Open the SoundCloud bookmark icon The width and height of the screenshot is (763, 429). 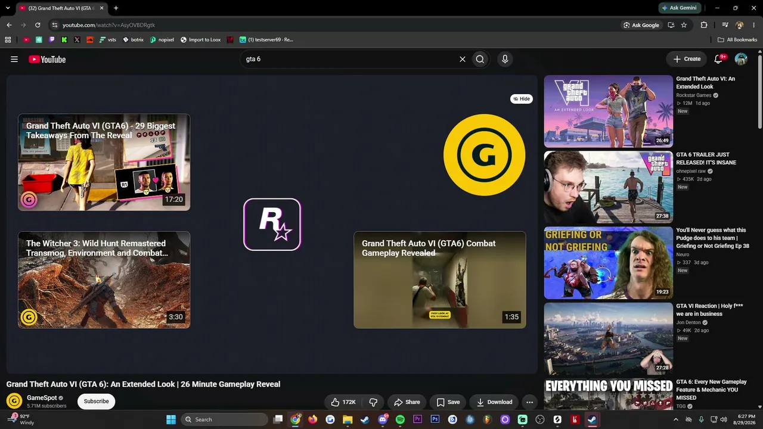(90, 40)
